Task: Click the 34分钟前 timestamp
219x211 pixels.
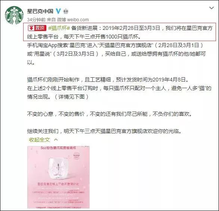Action: point(36,20)
